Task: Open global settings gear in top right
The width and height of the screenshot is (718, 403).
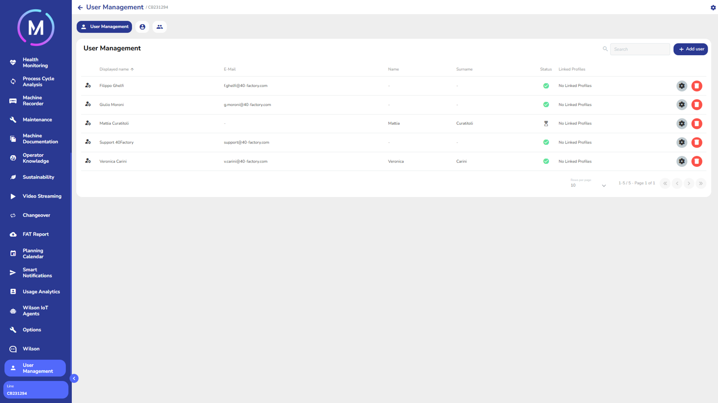Action: (713, 8)
